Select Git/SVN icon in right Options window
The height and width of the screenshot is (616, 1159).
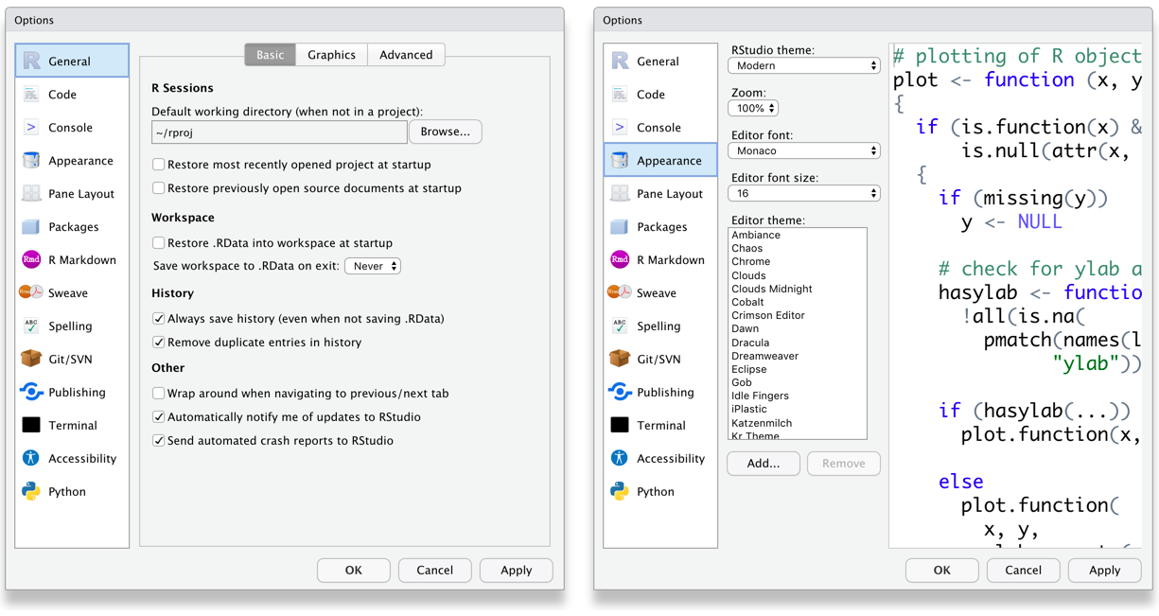(x=620, y=359)
